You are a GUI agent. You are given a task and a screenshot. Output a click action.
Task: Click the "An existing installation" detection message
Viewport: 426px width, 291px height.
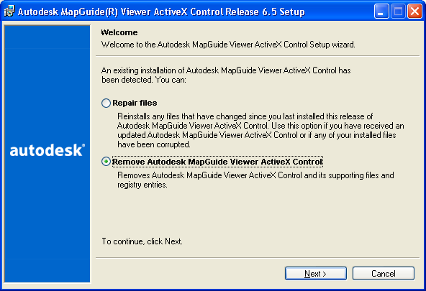(226, 75)
